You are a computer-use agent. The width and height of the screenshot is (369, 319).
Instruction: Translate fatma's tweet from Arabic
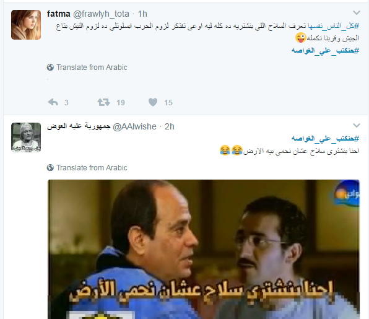(92, 68)
